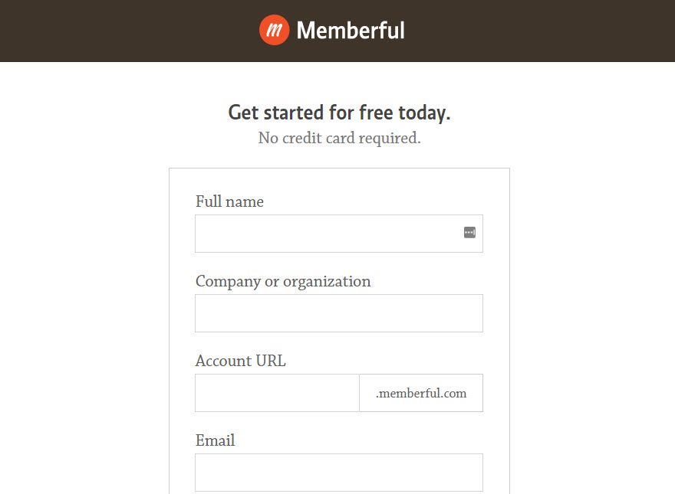Click the 'Email' label above its field
Viewport: 675px width, 494px height.
(216, 440)
